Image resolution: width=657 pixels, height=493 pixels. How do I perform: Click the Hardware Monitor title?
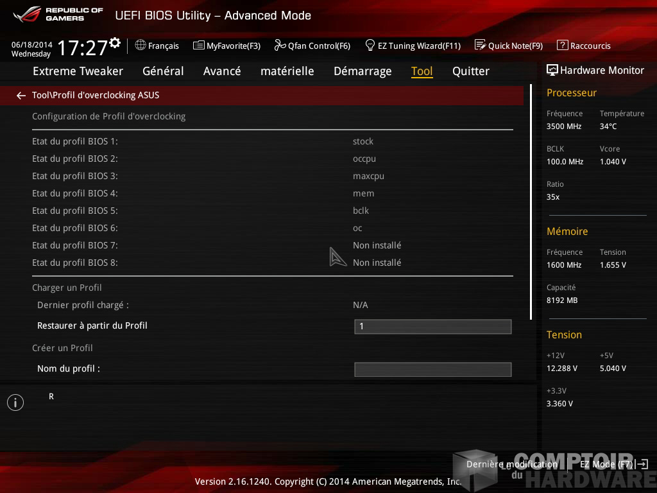tap(602, 71)
